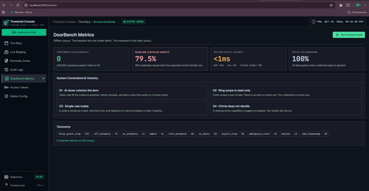The width and height of the screenshot is (369, 191).
Task: Click the Perimeter Zones shield icon
Action: click(x=6, y=61)
